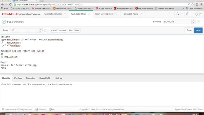Click the SQL Commands page title
Viewport: 204px width, 115px height.
coord(15,22)
